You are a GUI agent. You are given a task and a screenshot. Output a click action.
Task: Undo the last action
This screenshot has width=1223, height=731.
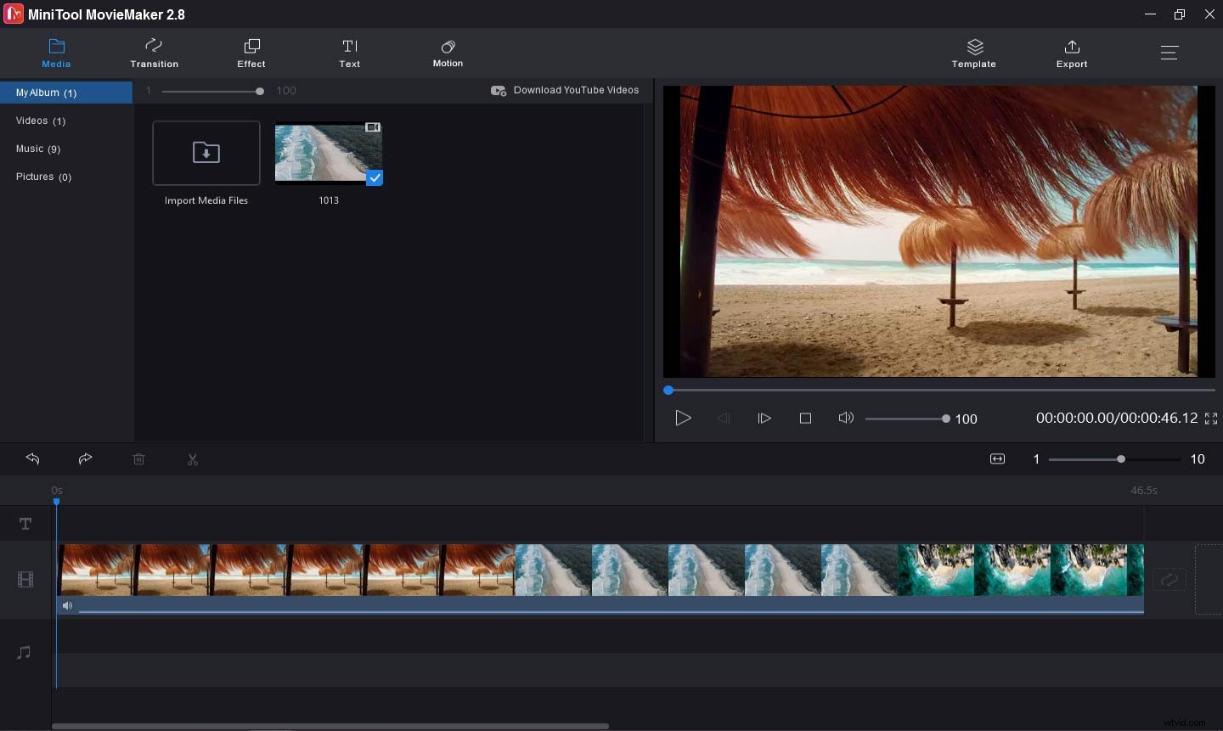tap(32, 459)
